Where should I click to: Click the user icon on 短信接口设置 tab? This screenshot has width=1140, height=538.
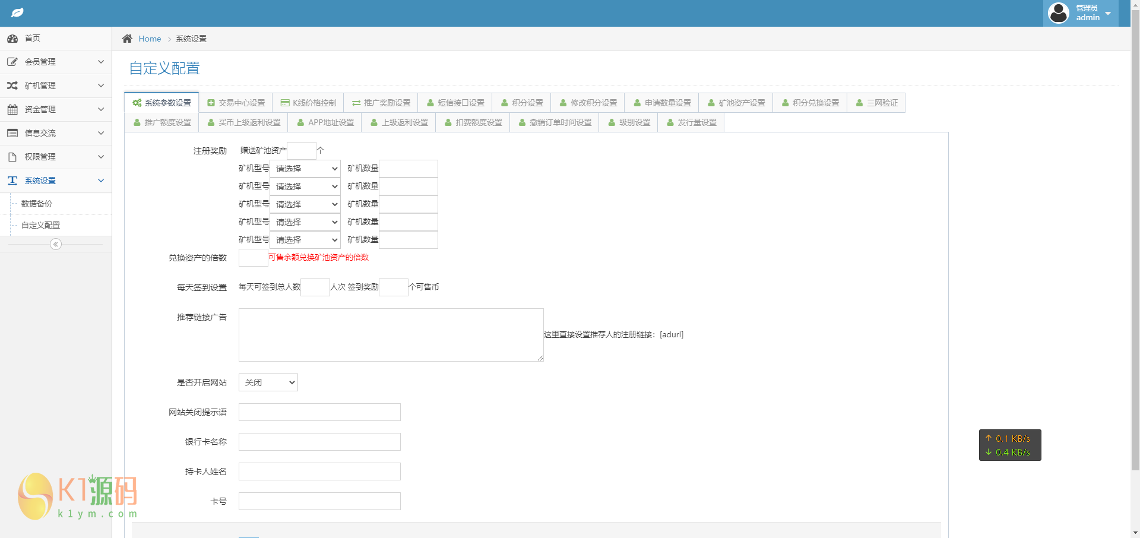tap(430, 103)
